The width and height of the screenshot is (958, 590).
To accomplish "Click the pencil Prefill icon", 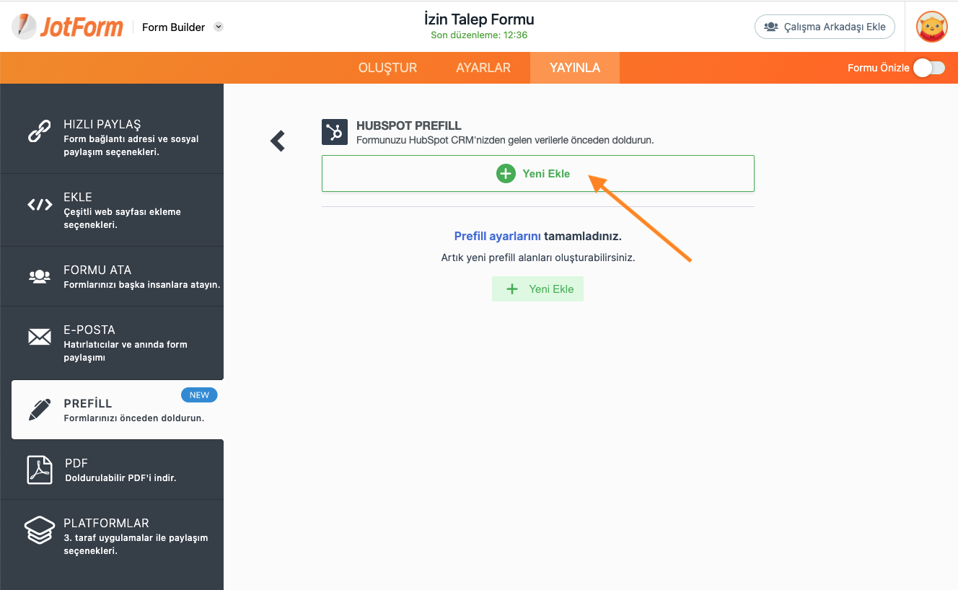I will coord(40,410).
